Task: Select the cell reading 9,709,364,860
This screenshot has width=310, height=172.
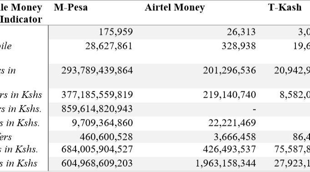Action: (x=102, y=123)
